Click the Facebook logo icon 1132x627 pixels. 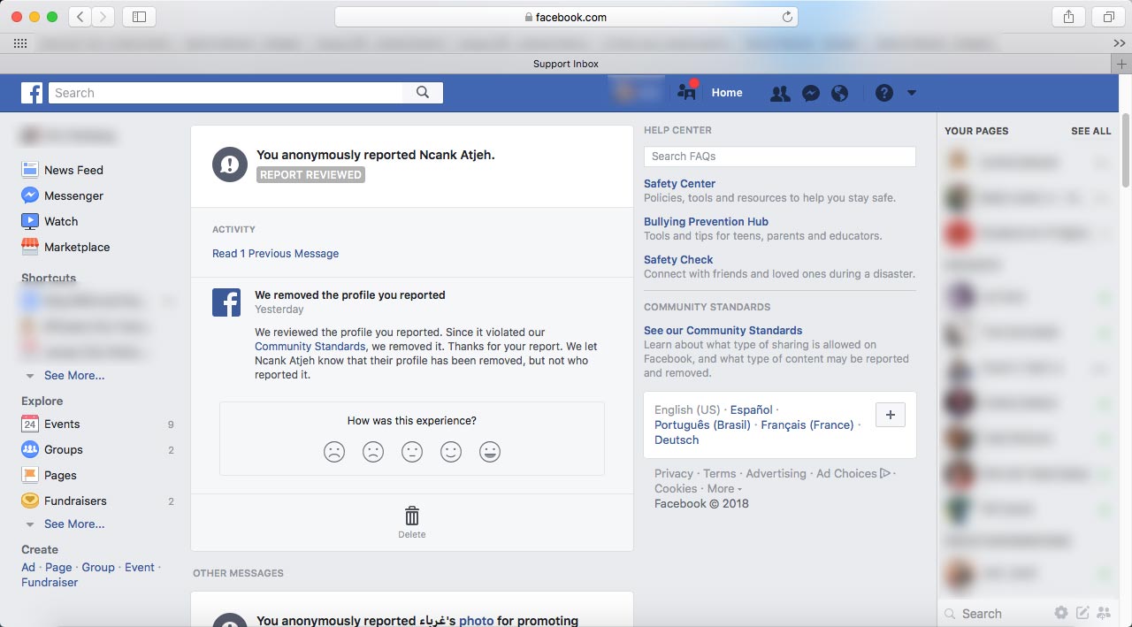click(32, 93)
